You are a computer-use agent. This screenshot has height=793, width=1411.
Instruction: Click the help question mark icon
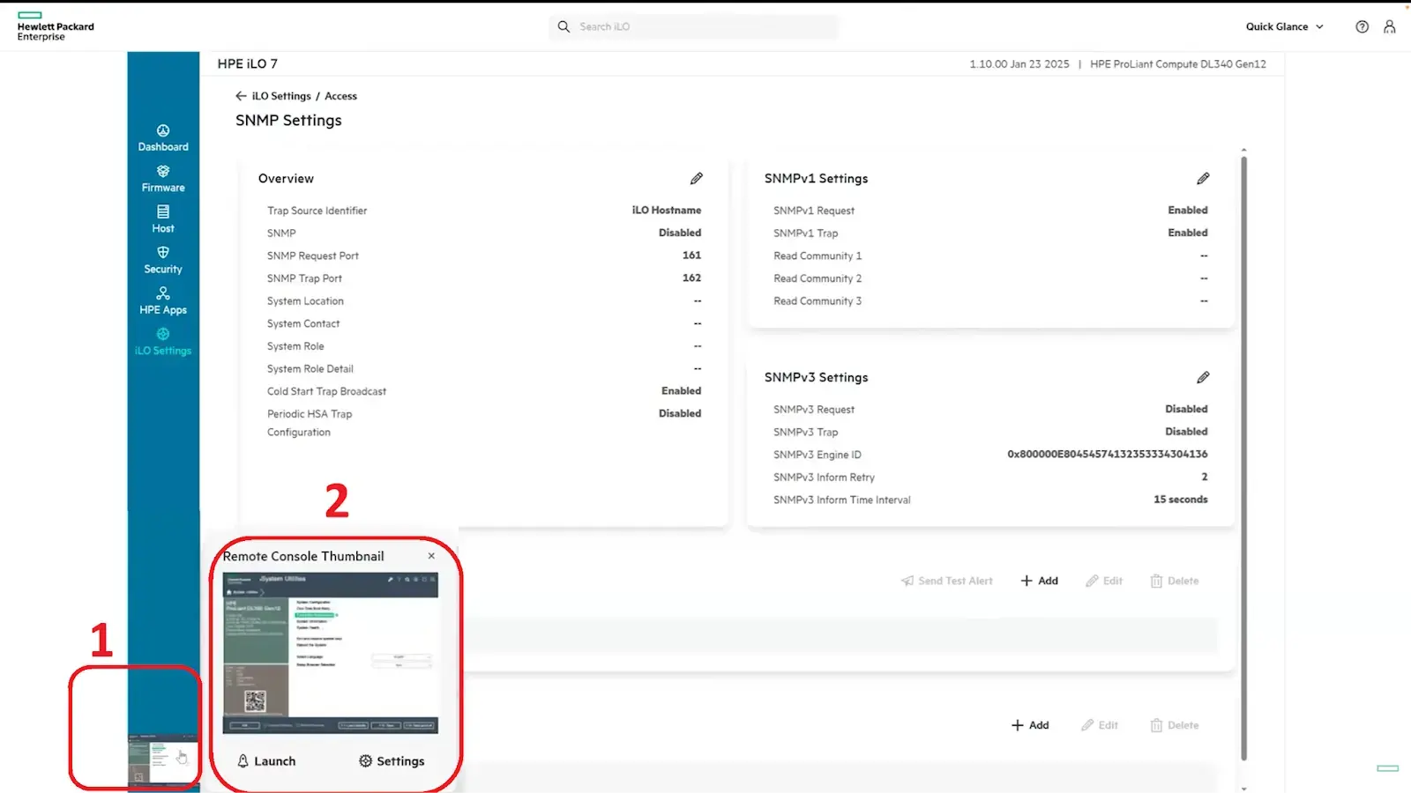click(1362, 26)
